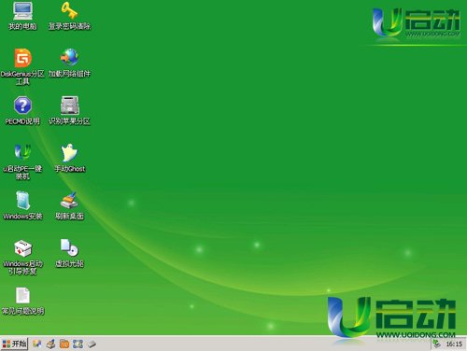Click the 刷新桌面 brush icon

pos(69,200)
